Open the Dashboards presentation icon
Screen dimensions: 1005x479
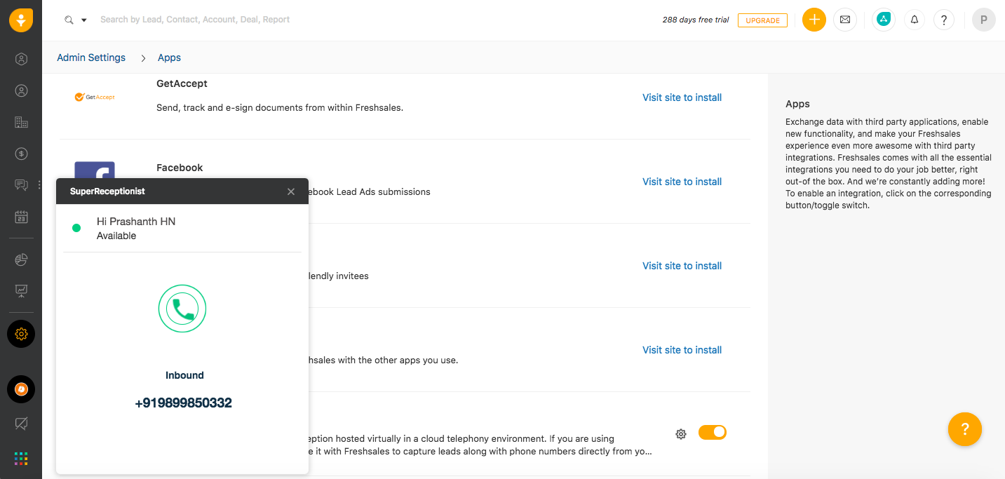(x=21, y=290)
